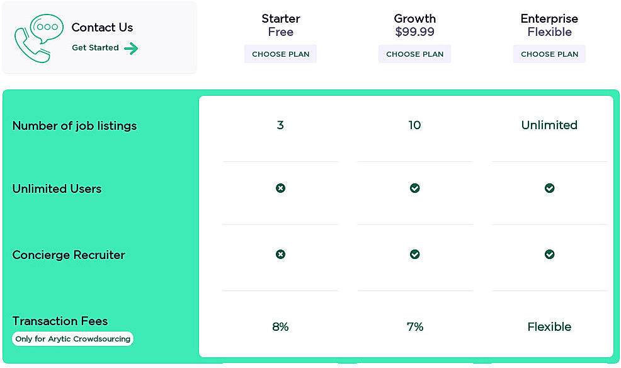Select the Starter plan column header
621x368 pixels.
[x=280, y=25]
